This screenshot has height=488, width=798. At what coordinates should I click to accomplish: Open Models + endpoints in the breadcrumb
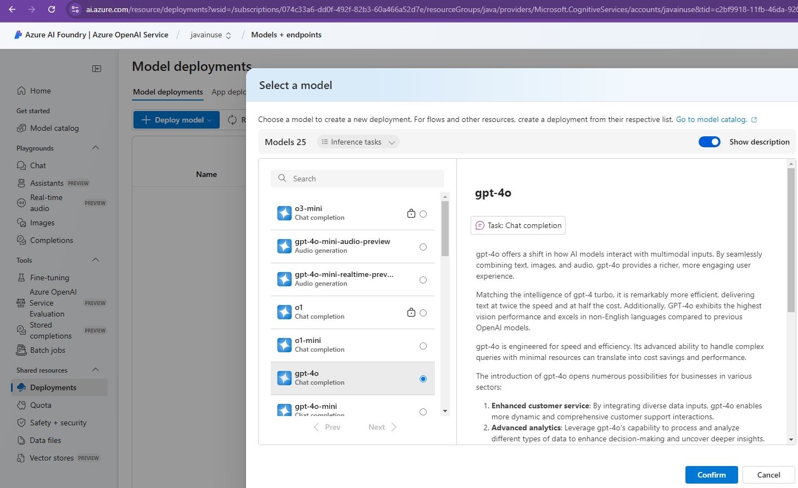tap(286, 35)
